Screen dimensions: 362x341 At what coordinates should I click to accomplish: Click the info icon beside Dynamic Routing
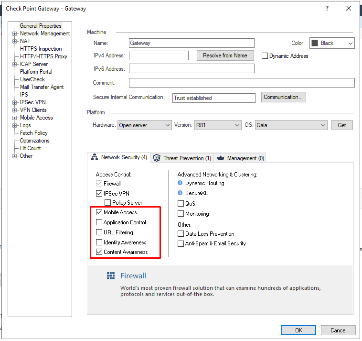pos(180,183)
